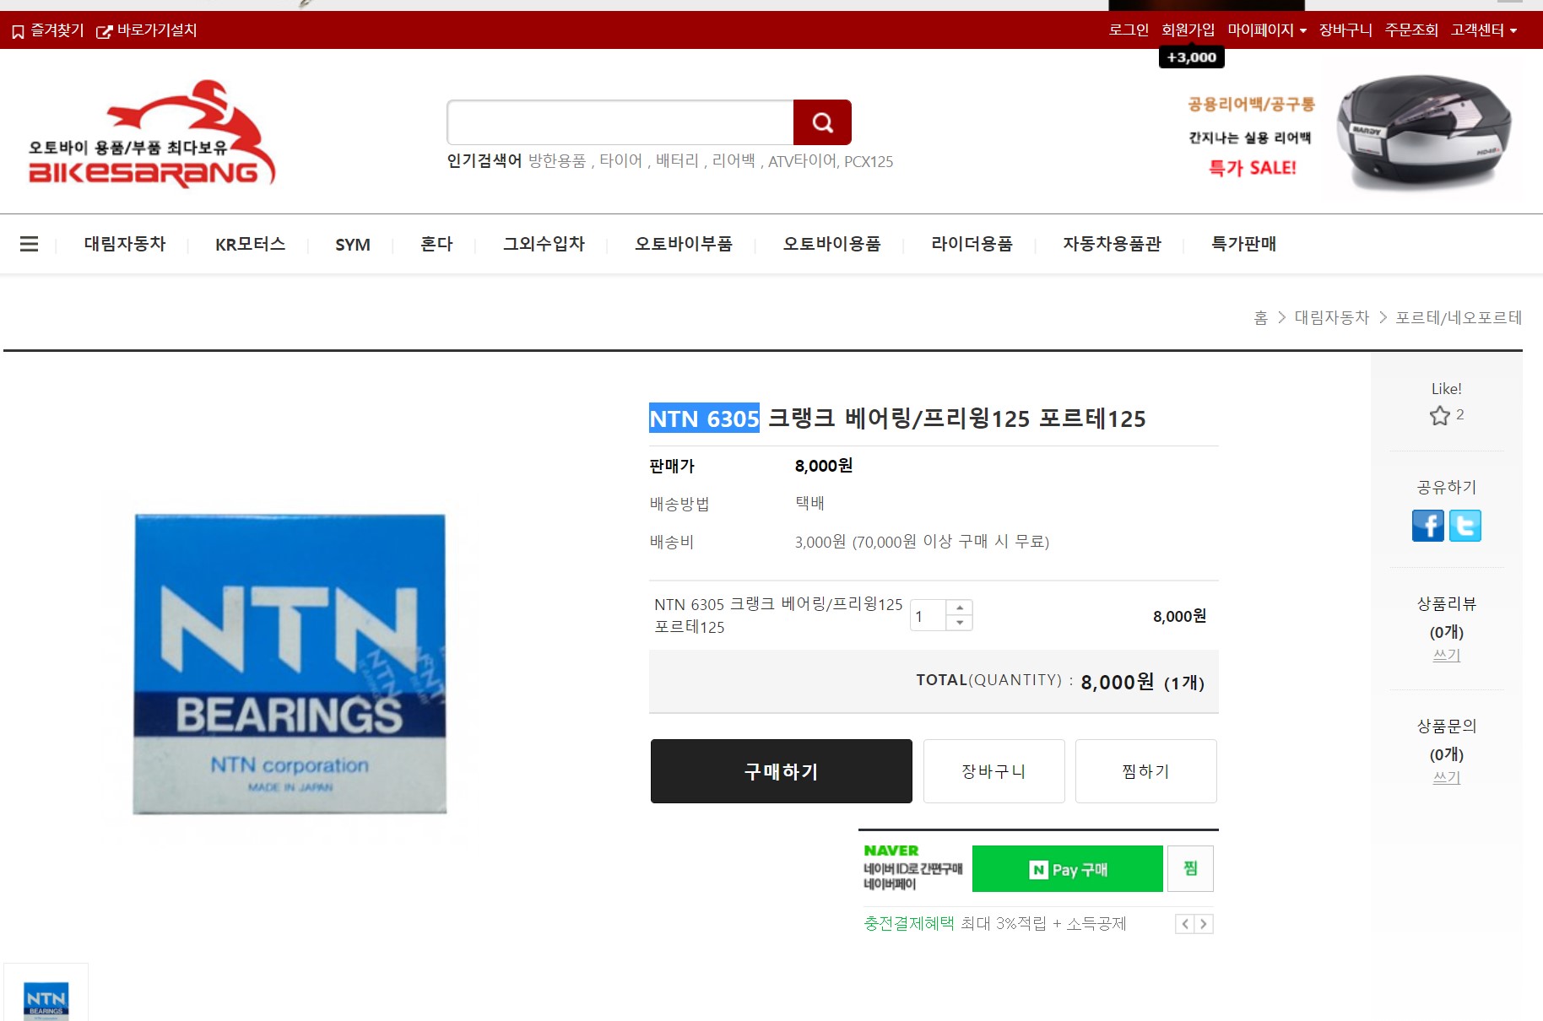Expand the 고객센터 dropdown
This screenshot has height=1021, width=1543.
click(1484, 30)
